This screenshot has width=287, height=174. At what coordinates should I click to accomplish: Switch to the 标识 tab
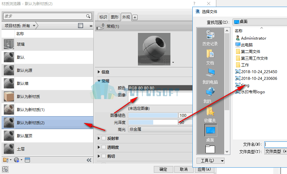pyautogui.click(x=103, y=17)
